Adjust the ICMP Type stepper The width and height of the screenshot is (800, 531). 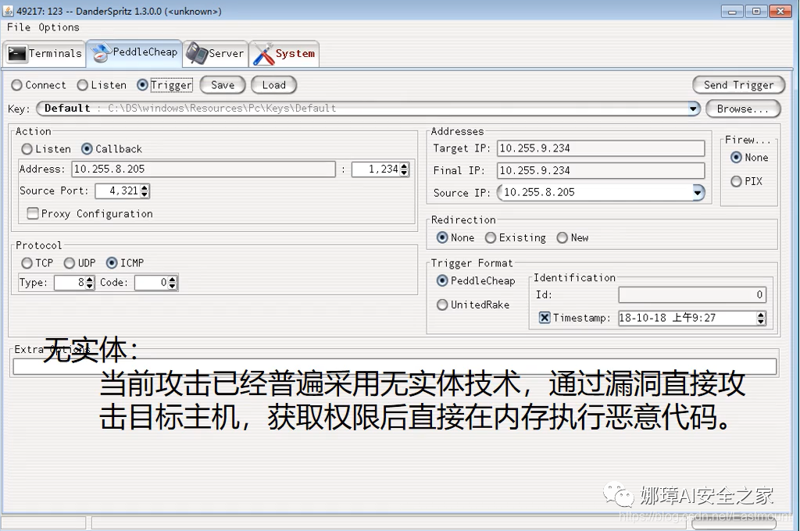[x=90, y=283]
